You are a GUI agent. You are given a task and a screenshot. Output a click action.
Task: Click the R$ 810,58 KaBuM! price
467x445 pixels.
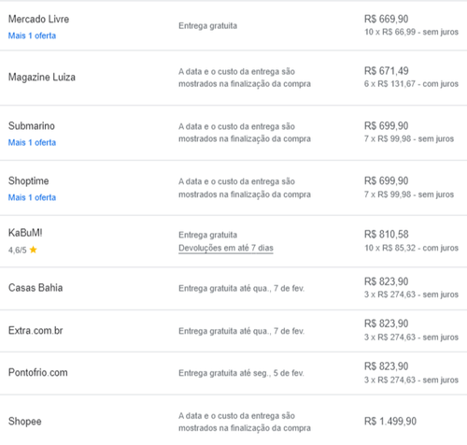click(x=387, y=234)
